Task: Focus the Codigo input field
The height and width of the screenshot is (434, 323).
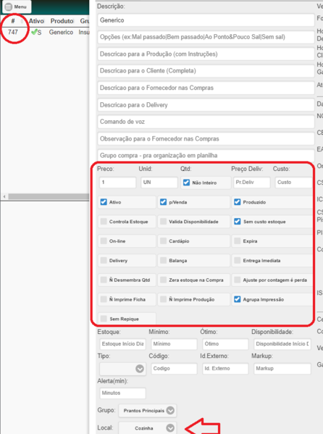Action: (174, 369)
